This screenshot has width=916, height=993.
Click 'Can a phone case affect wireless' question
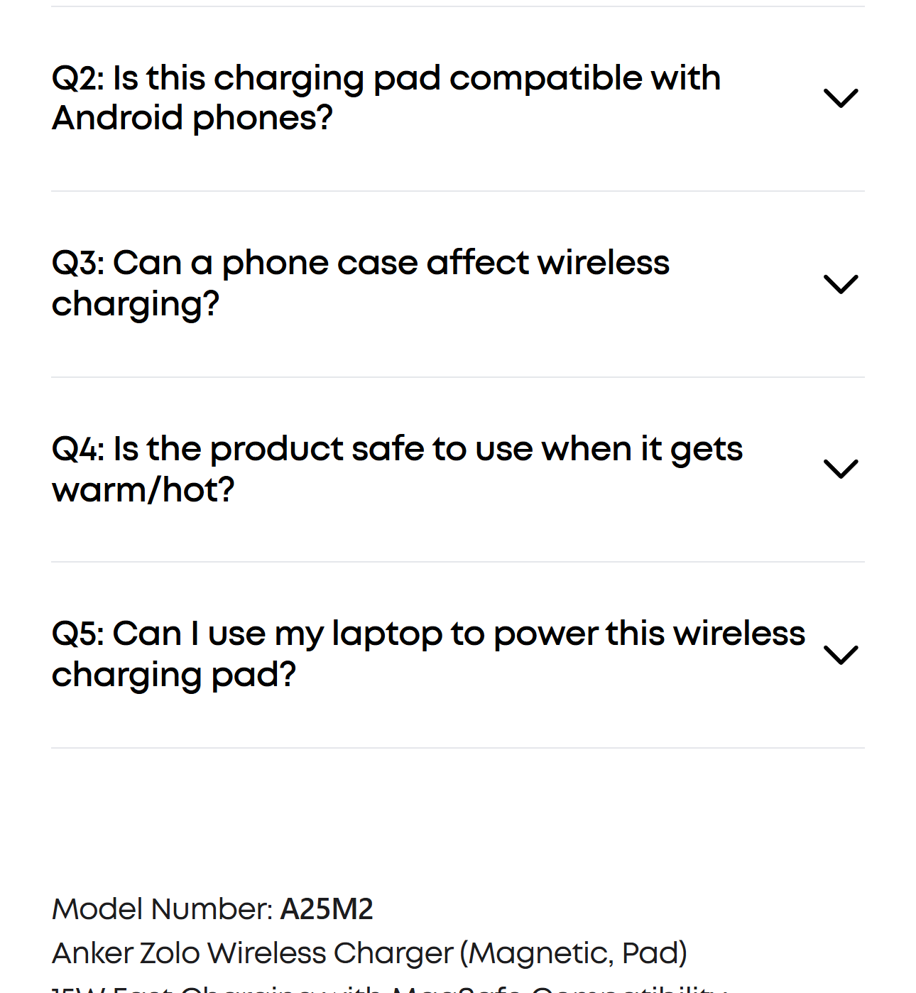coord(391,263)
